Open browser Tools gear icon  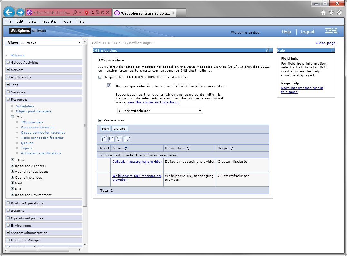pyautogui.click(x=339, y=12)
